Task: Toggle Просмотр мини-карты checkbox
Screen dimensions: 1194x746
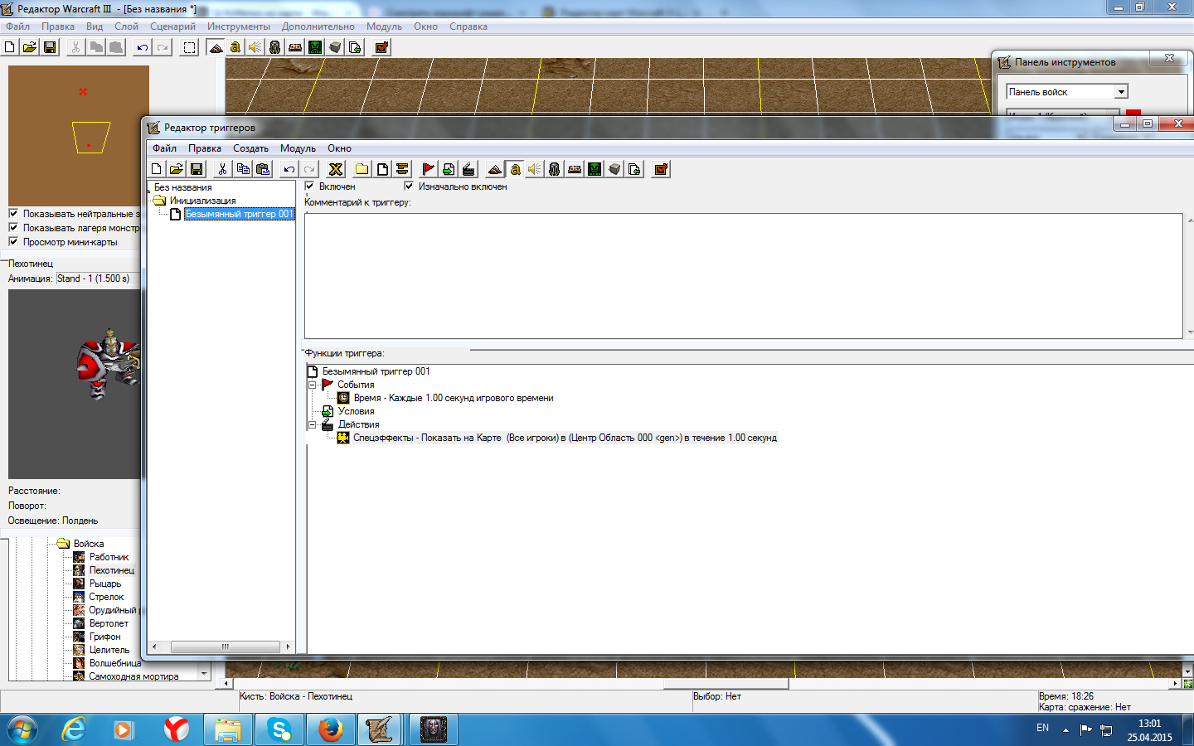Action: (13, 241)
